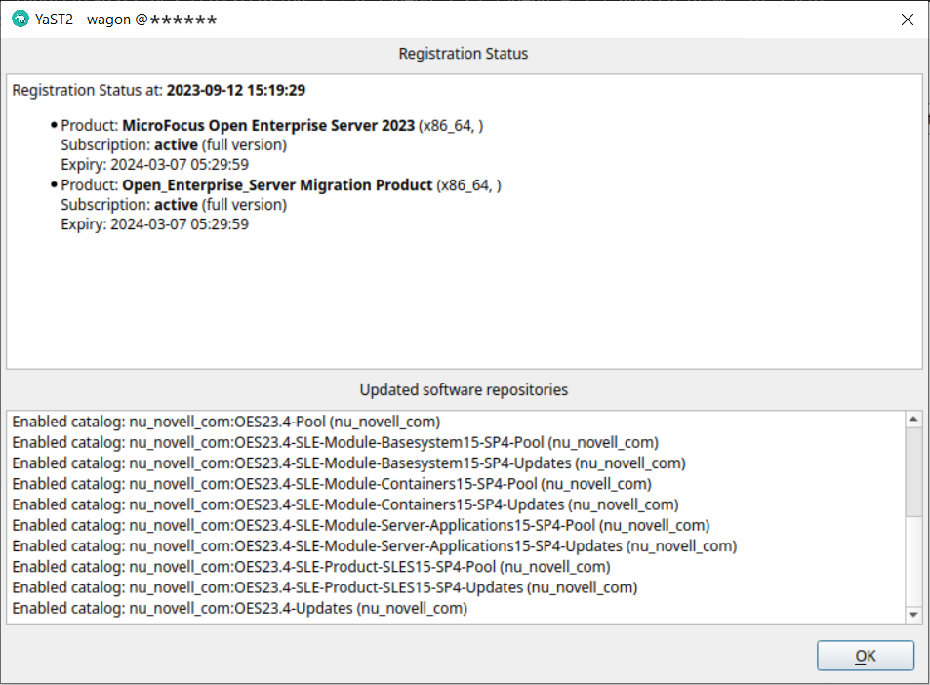Click the Updated software repositories label
The image size is (930, 685).
pos(464,390)
